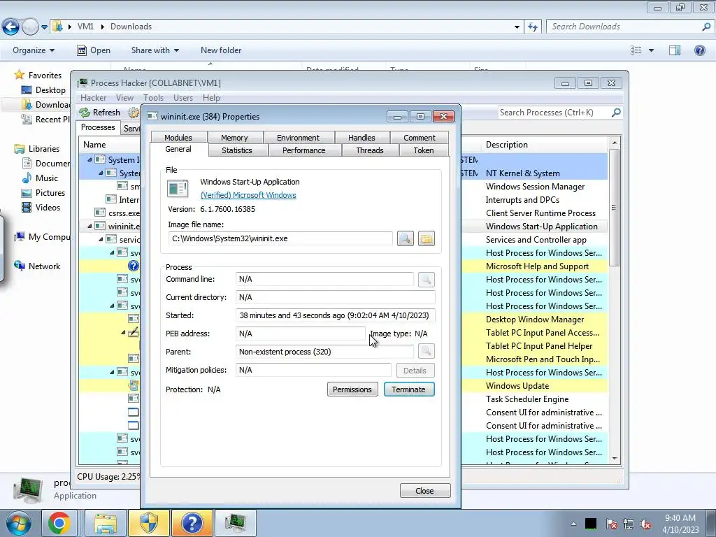Image resolution: width=716 pixels, height=537 pixels.
Task: Click the search magnifier in Search Processes box
Action: point(616,113)
